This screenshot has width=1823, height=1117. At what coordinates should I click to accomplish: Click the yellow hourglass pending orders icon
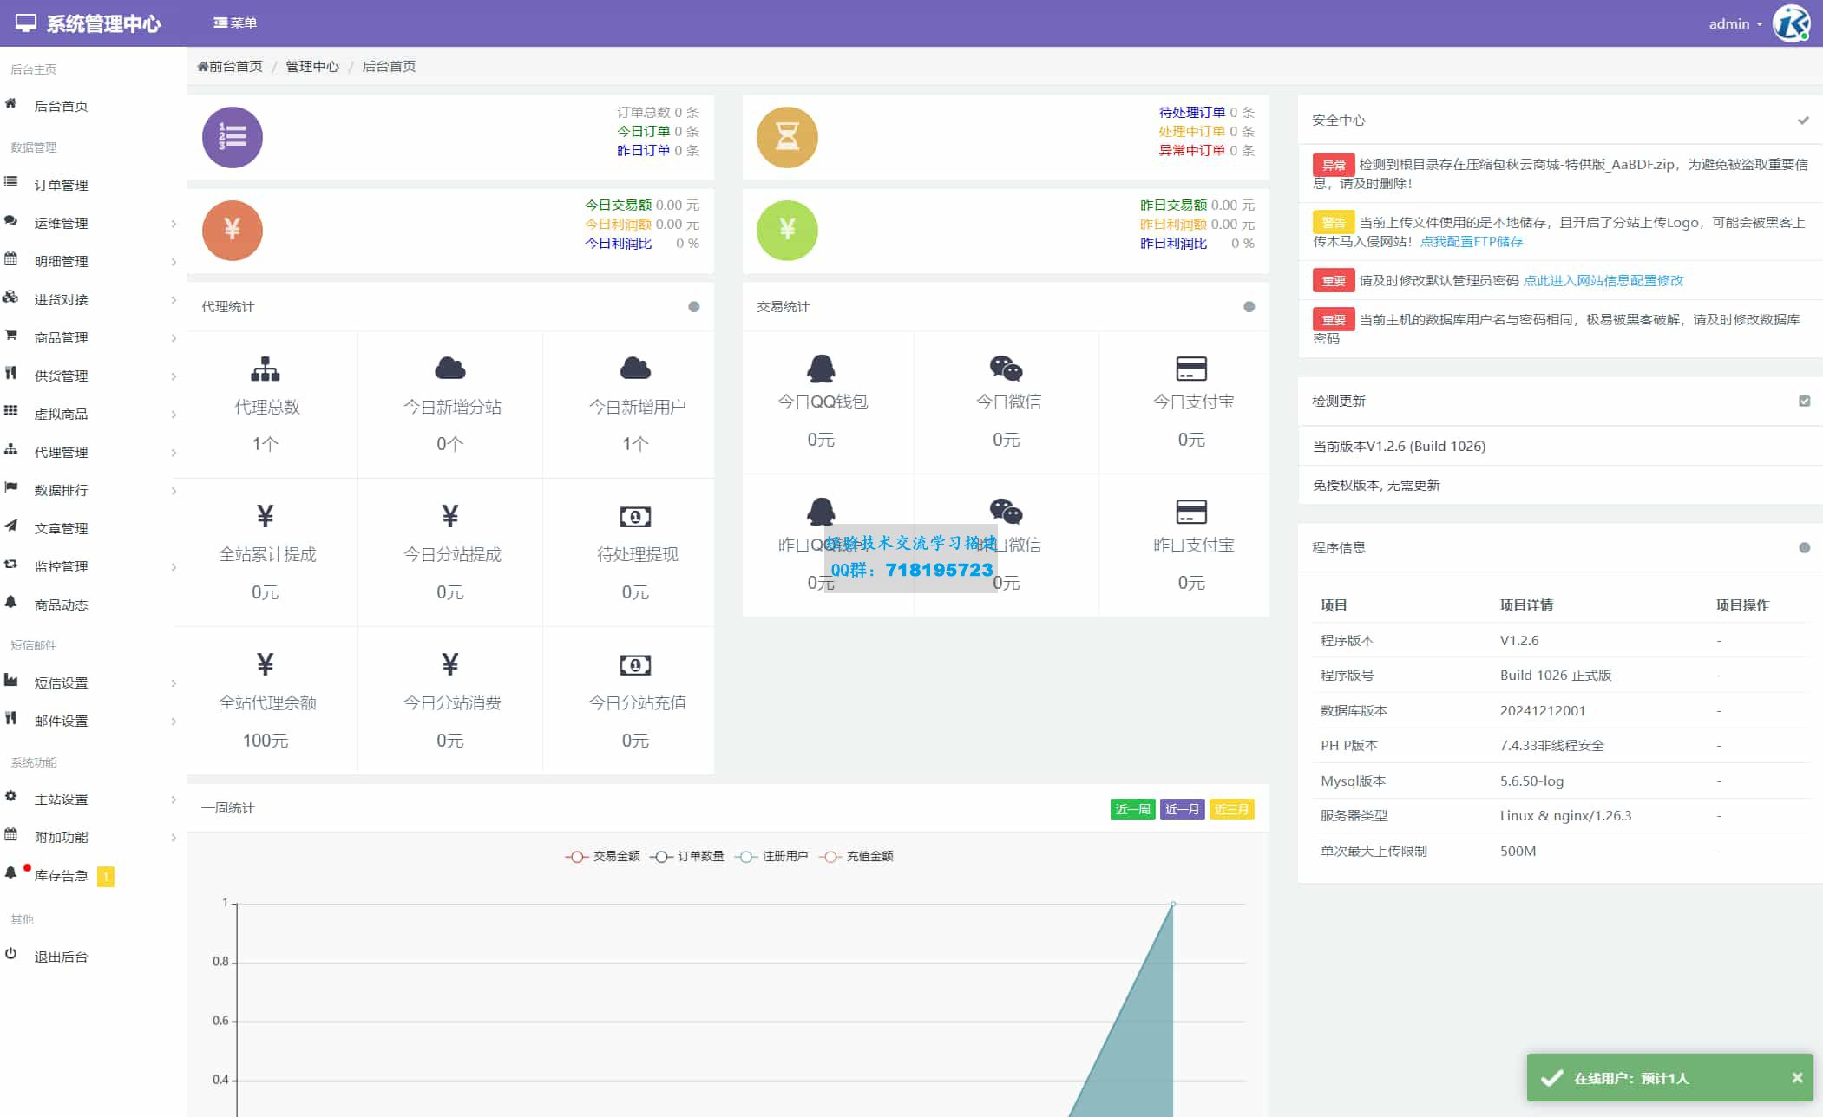pyautogui.click(x=787, y=137)
